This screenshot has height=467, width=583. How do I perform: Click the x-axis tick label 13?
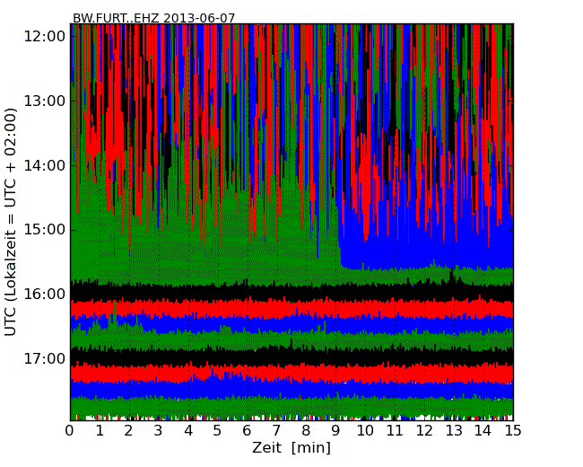[454, 431]
